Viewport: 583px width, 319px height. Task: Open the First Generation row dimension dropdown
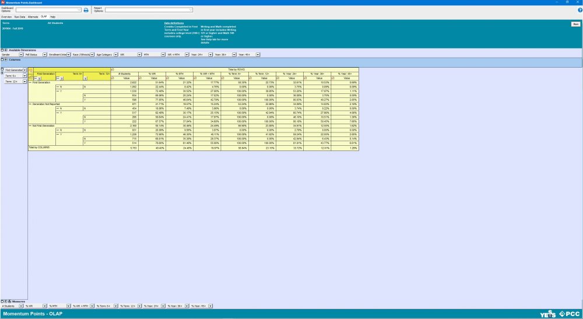[25, 70]
